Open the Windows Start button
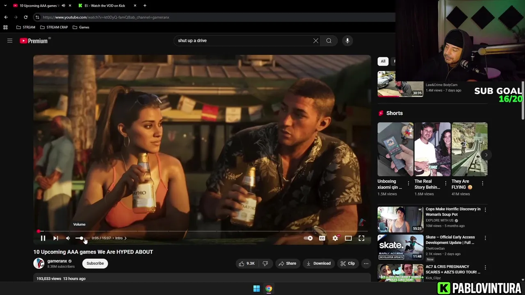The image size is (525, 295). [x=256, y=289]
